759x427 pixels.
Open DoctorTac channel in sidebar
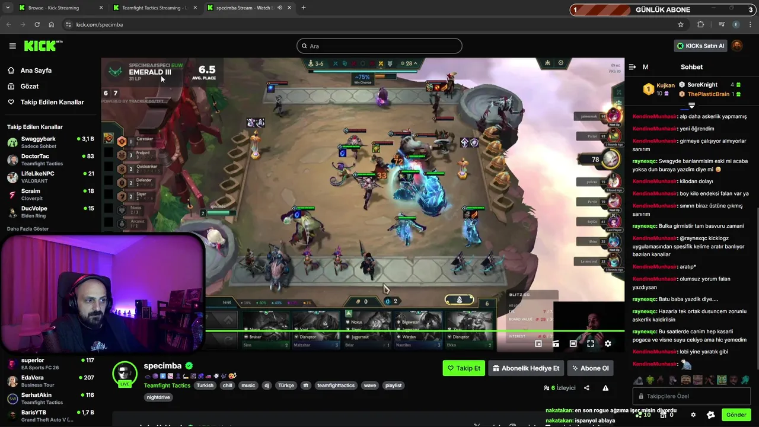click(50, 160)
